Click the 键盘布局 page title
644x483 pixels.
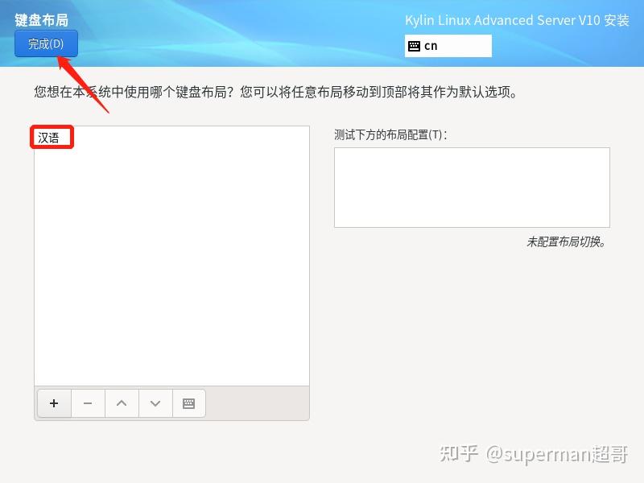pos(42,19)
